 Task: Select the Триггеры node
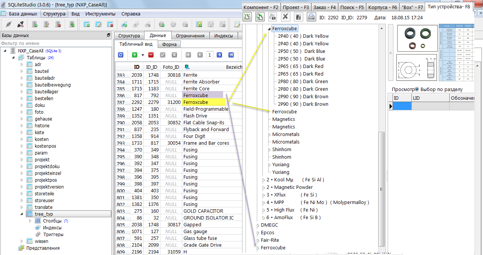coord(53,234)
